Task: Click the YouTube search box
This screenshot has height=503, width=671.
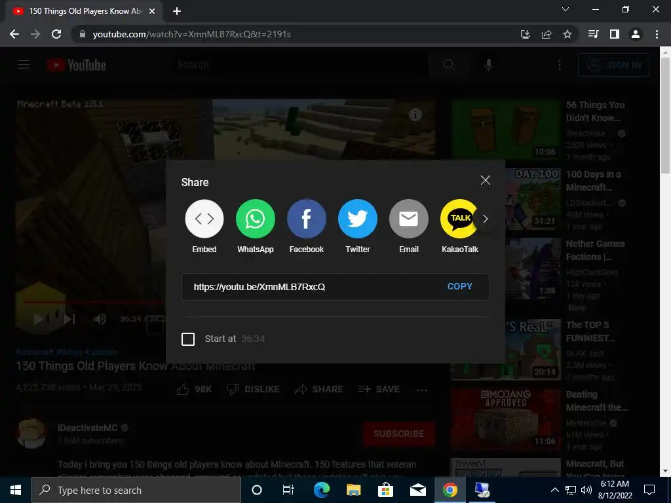Action: 299,65
